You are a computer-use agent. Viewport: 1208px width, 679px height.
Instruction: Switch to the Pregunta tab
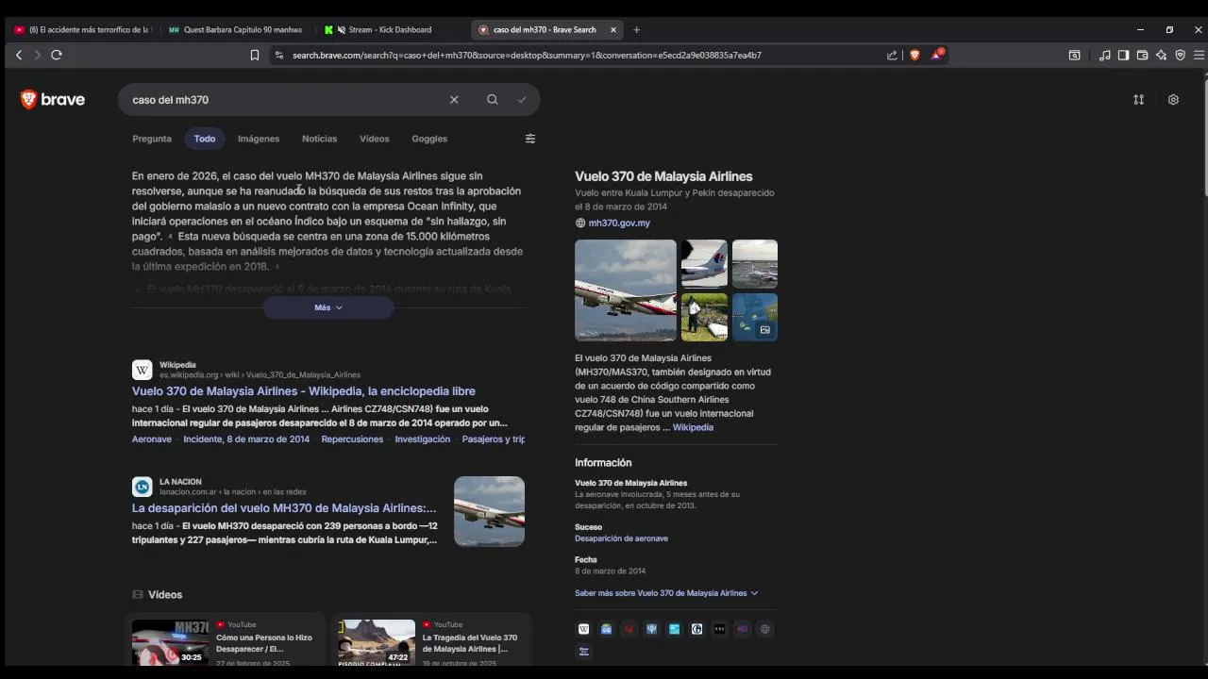[x=152, y=139]
